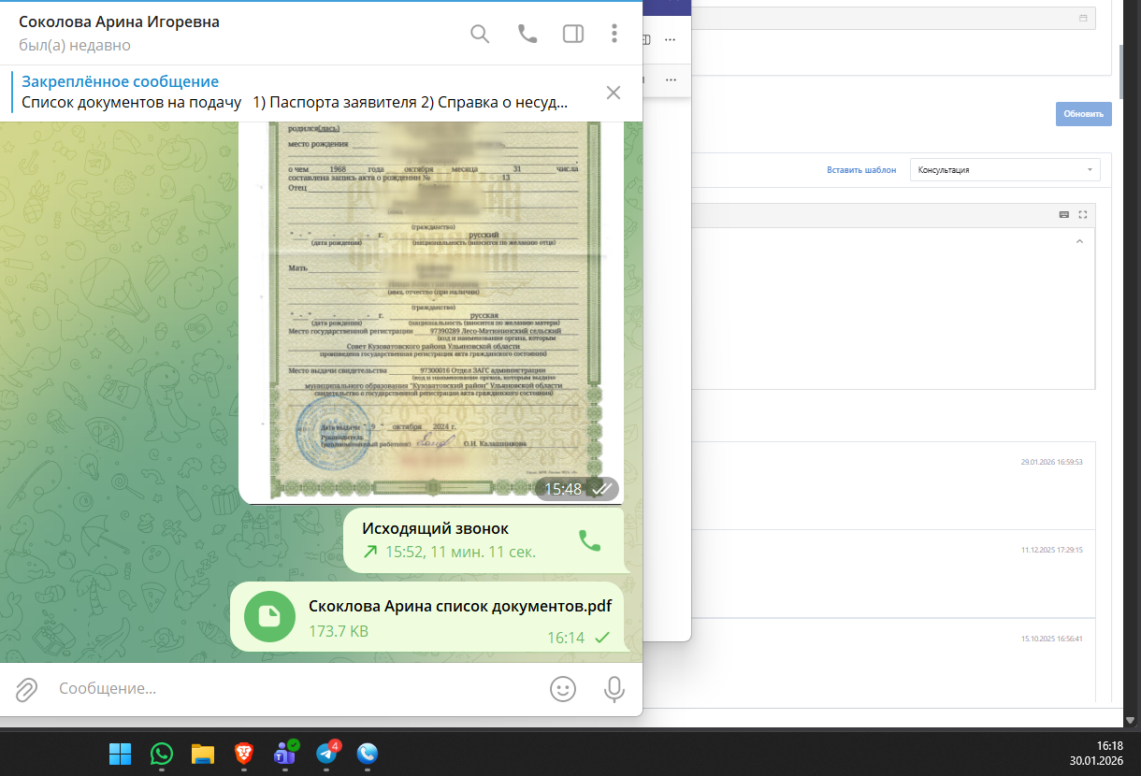Open File Explorer from the taskbar

click(x=203, y=753)
